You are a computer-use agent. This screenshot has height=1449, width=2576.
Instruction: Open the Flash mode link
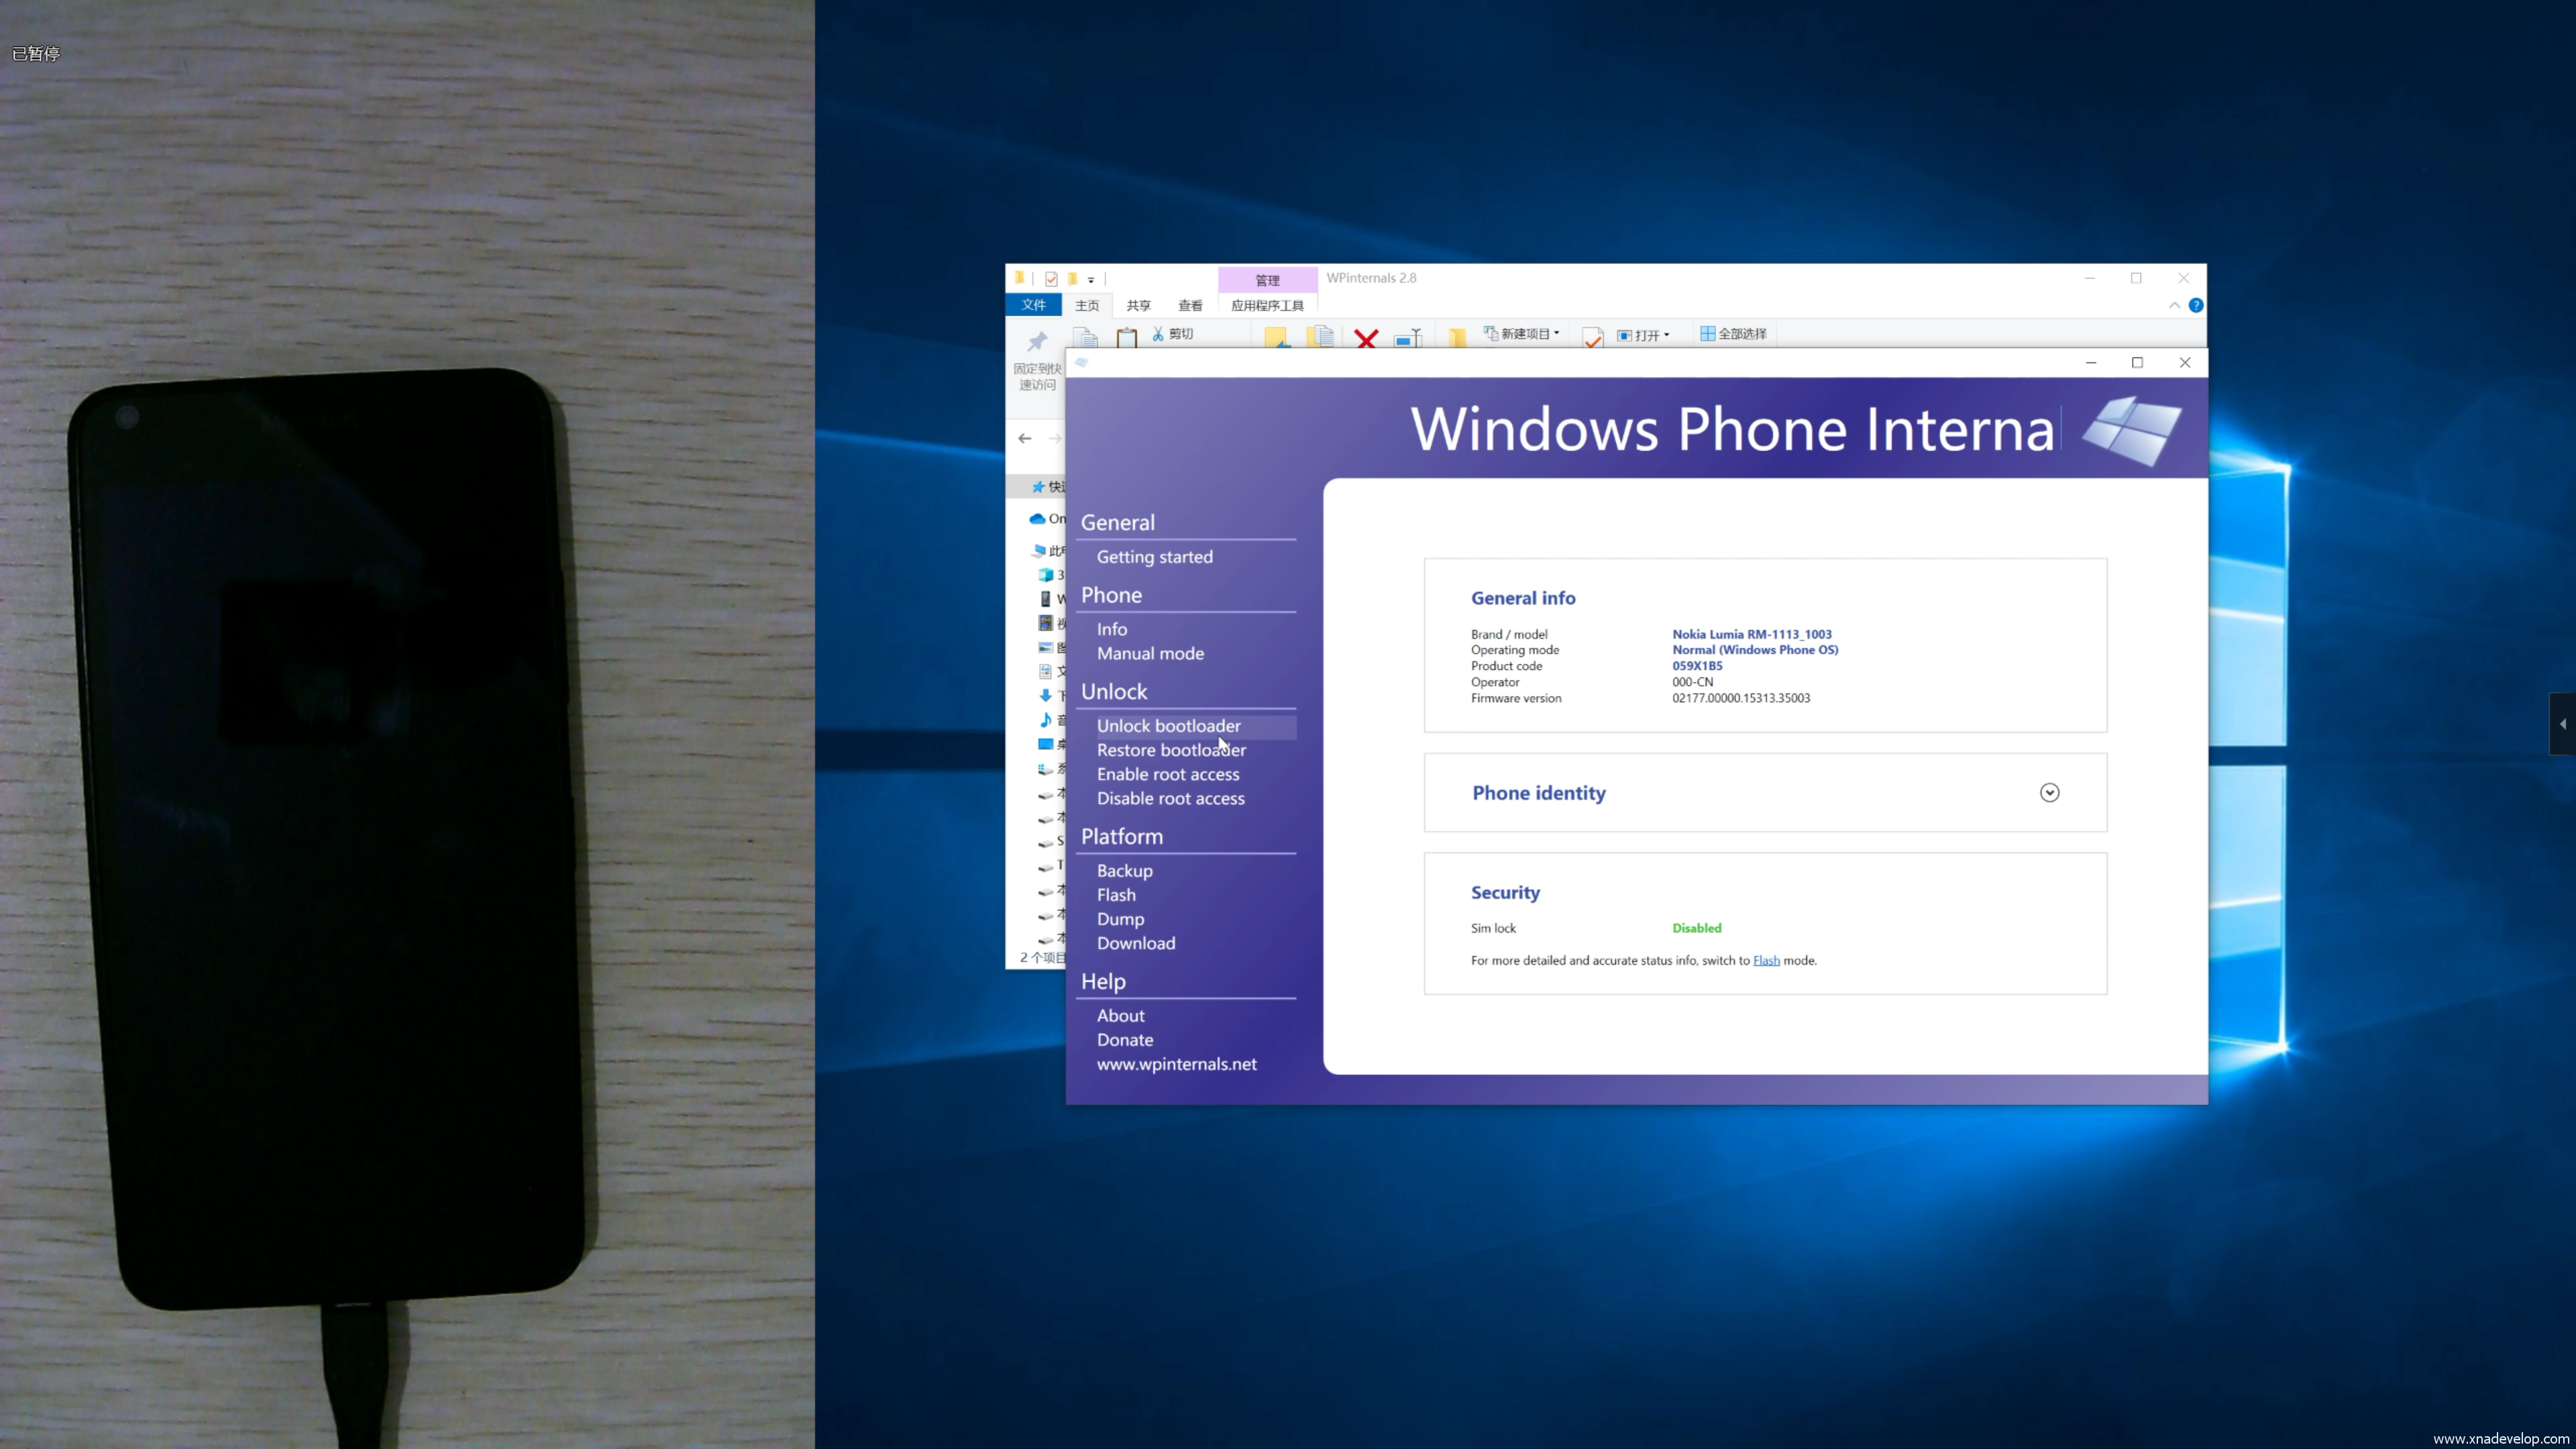pos(1766,960)
